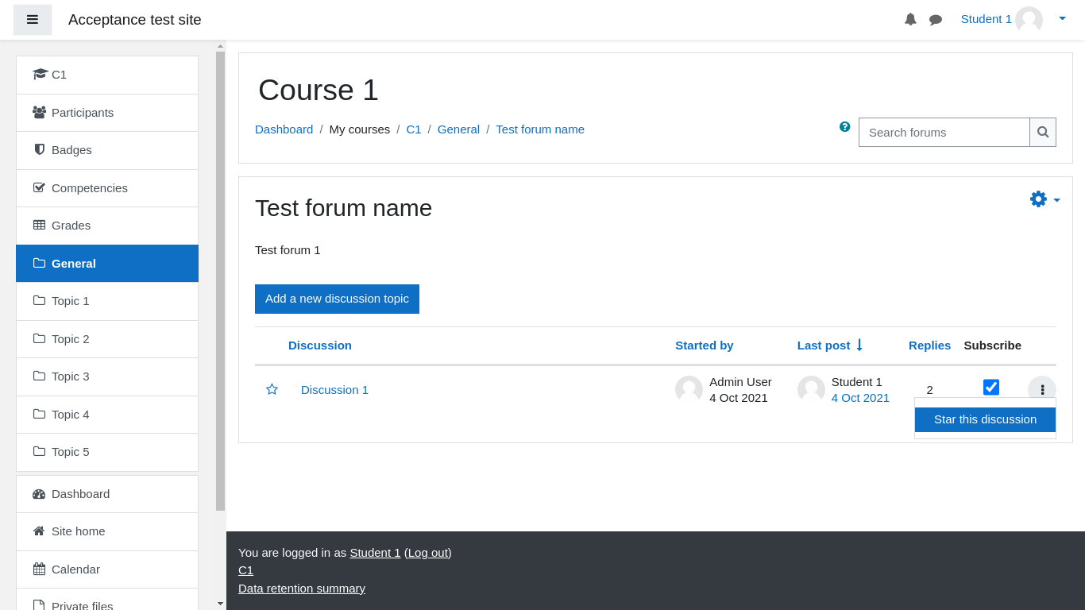Sort by the Started by column

(x=705, y=346)
